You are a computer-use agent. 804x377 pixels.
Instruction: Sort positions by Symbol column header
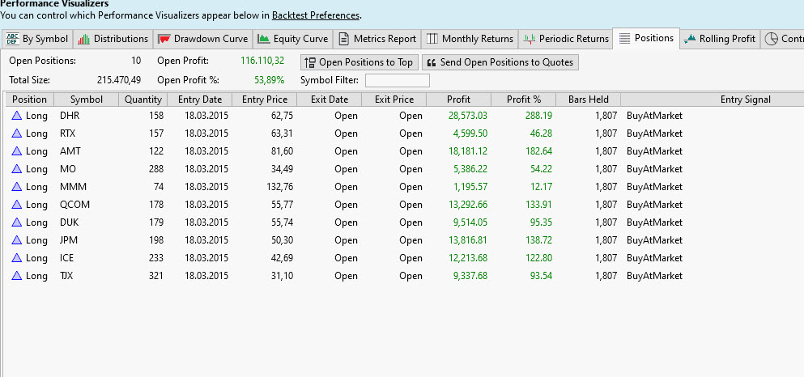[87, 100]
